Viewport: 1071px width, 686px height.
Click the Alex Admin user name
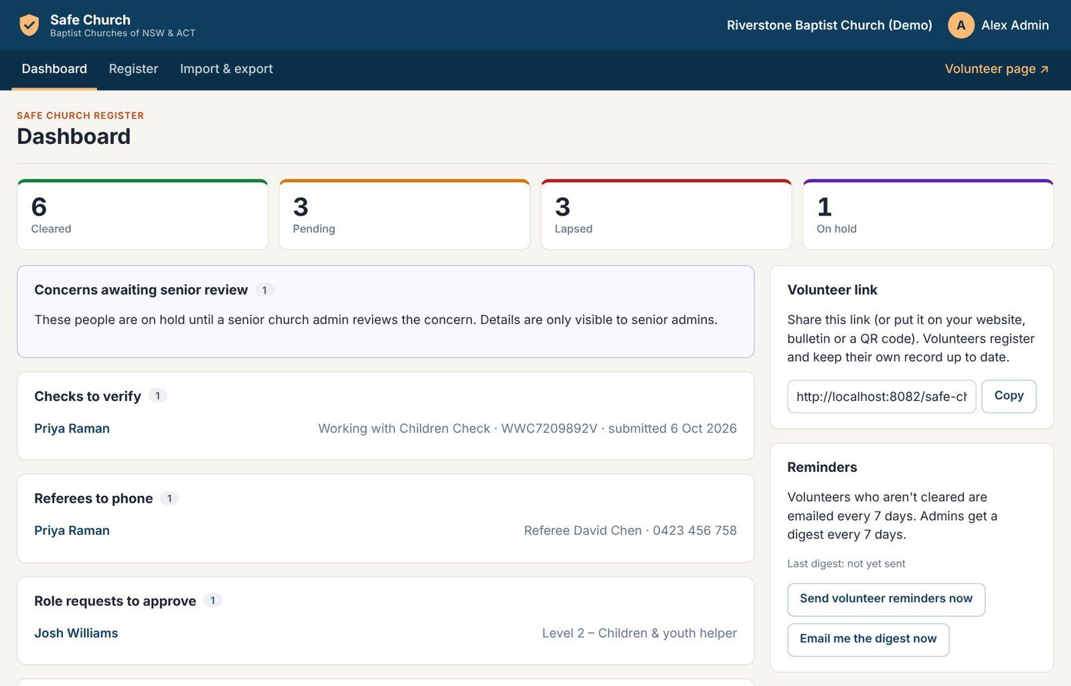(x=1015, y=25)
